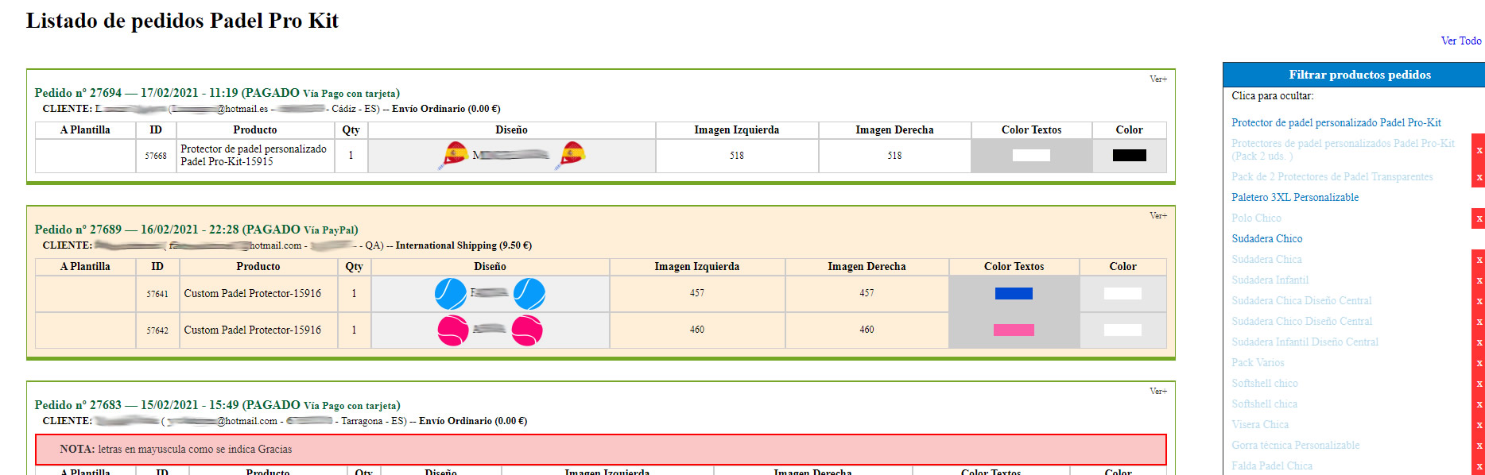Click the x beside Sudadera Chico Diseño Central
The width and height of the screenshot is (1485, 475).
pyautogui.click(x=1479, y=322)
